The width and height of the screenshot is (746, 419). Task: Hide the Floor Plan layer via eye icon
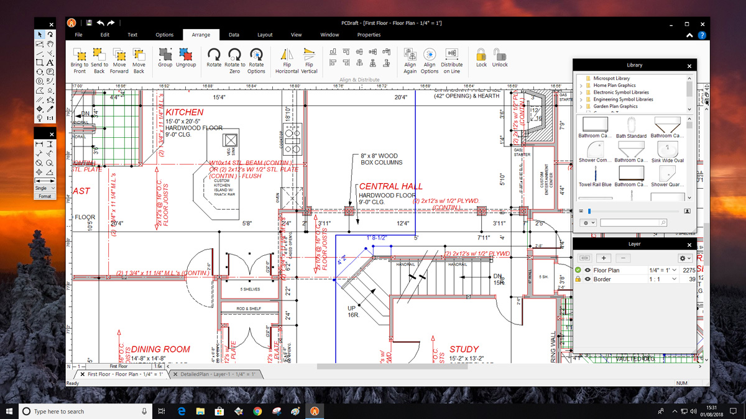[x=587, y=271]
